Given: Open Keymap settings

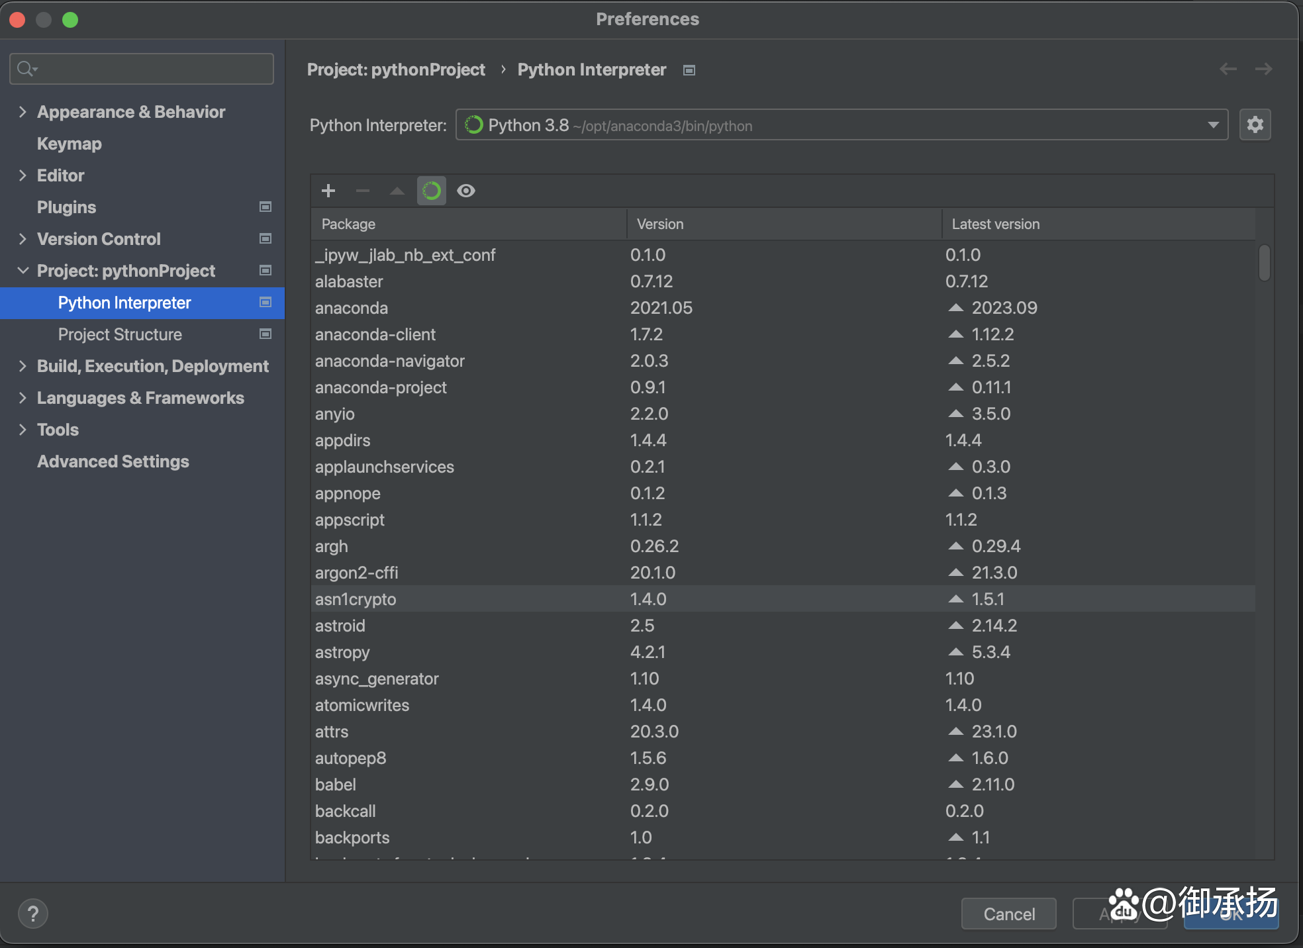Looking at the screenshot, I should tap(70, 144).
